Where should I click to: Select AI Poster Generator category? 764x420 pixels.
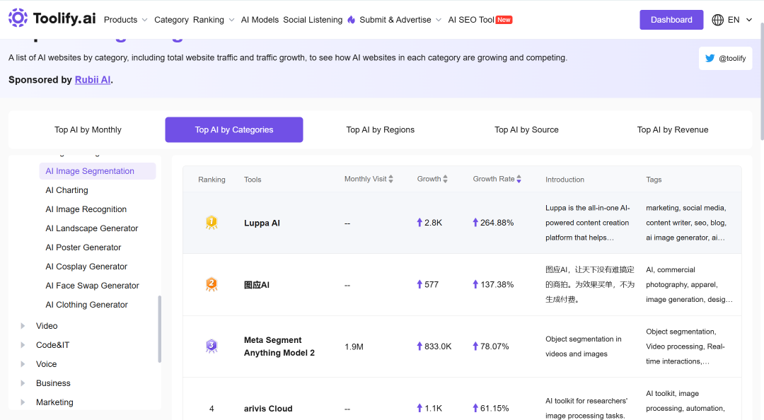point(83,247)
